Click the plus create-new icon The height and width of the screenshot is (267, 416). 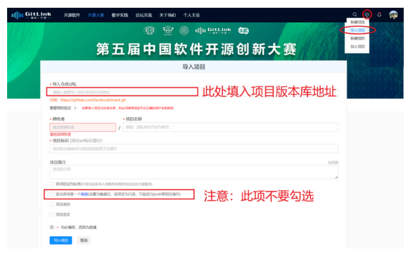(x=367, y=14)
